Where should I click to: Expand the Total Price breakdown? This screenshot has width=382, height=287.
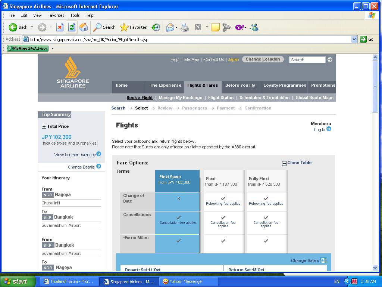pyautogui.click(x=44, y=126)
